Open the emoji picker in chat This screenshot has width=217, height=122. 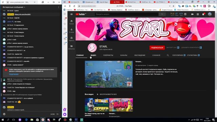click(x=4, y=114)
